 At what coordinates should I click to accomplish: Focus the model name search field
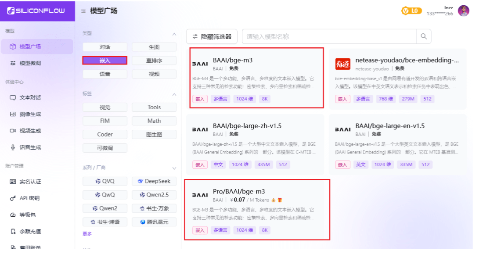pos(329,37)
